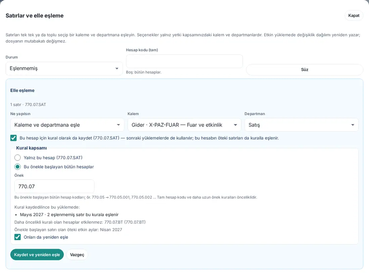This screenshot has width=369, height=273.
Task: Open the Ne yapılsın dropdown
Action: click(67, 125)
